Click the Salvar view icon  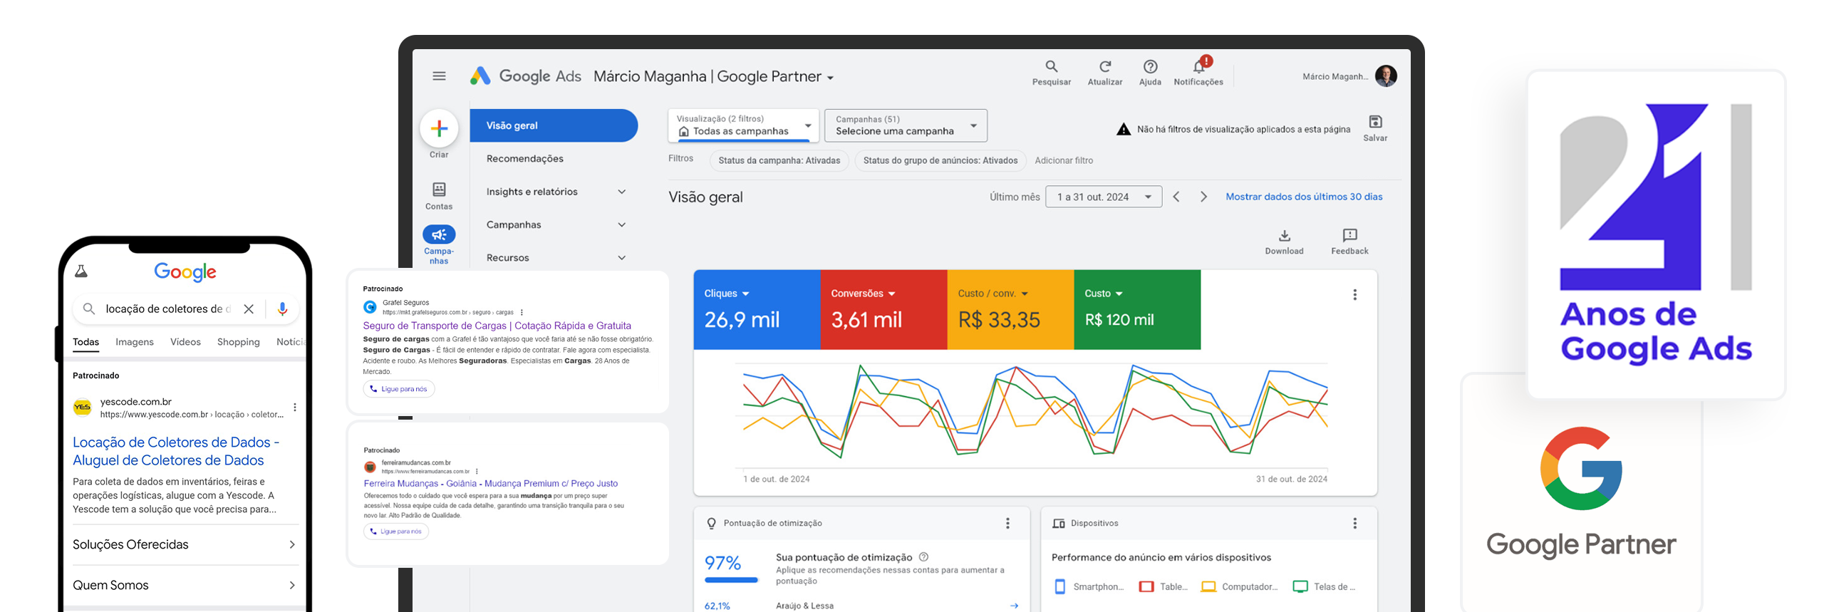pos(1375,122)
